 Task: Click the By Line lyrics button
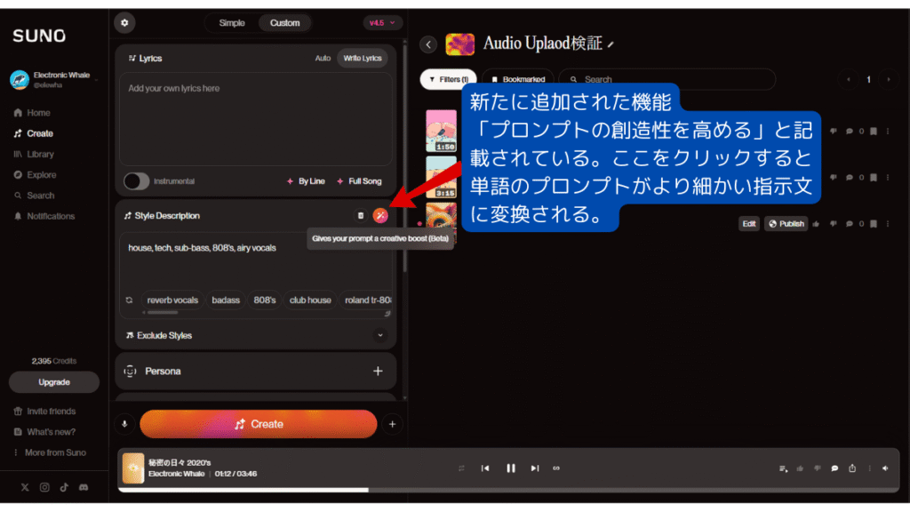306,181
